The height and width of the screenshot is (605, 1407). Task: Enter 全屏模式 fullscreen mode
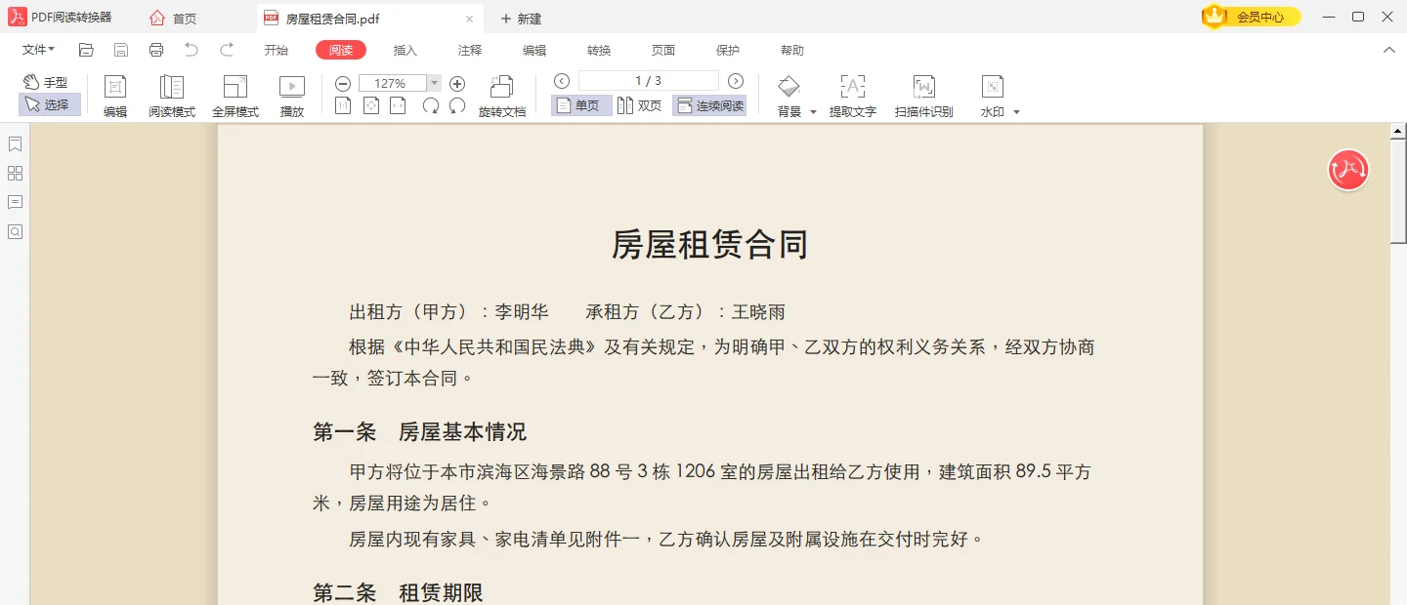[235, 97]
